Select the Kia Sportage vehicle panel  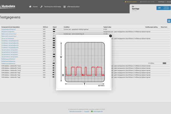[142, 7]
